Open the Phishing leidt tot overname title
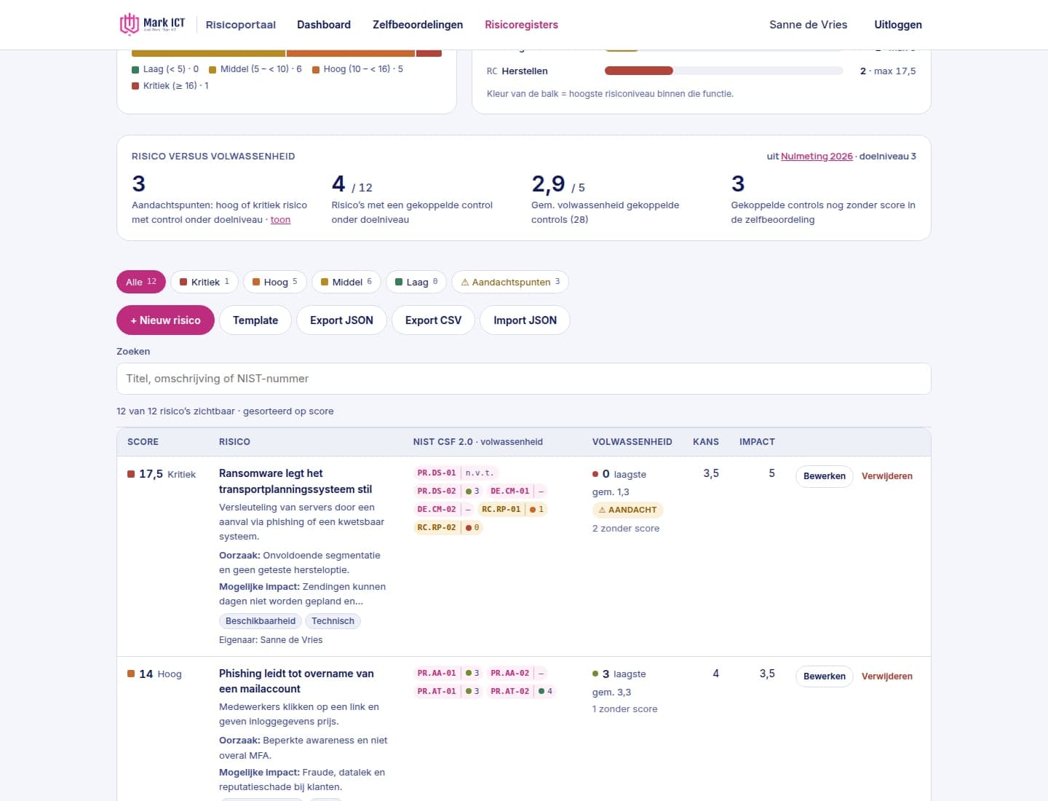 pos(296,681)
